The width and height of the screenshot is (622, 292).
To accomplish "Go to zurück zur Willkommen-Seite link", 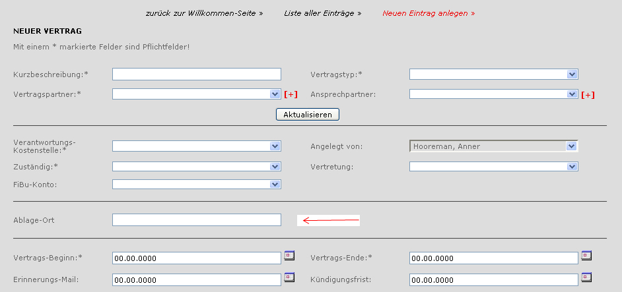I will point(204,13).
